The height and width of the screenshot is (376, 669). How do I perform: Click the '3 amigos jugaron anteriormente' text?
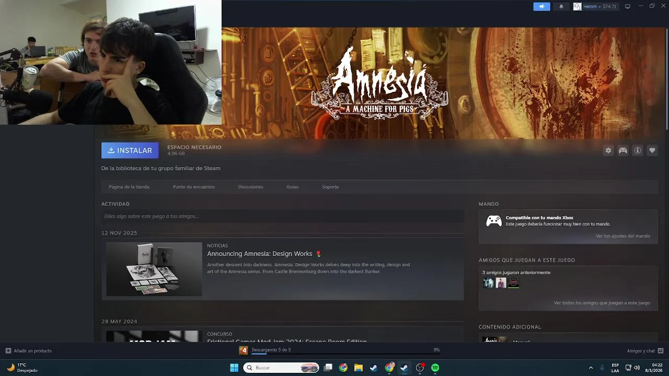[x=516, y=273]
